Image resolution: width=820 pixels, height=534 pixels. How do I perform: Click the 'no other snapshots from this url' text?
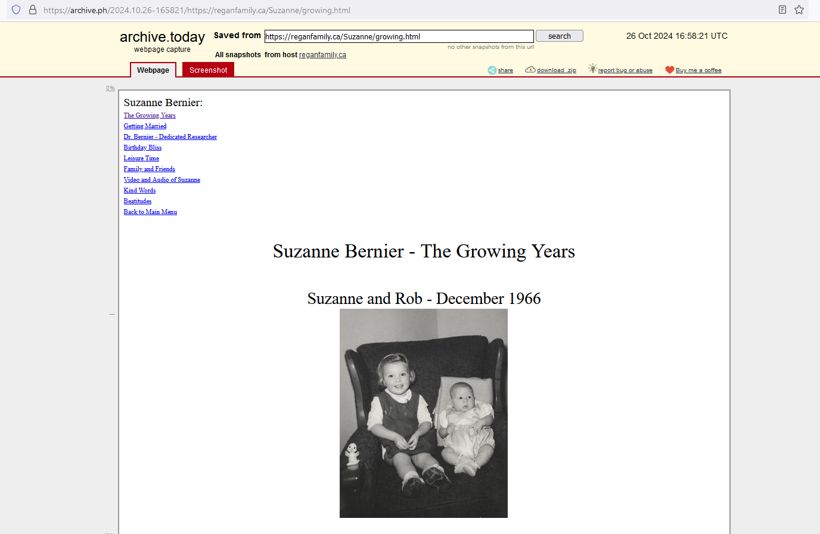coord(490,47)
